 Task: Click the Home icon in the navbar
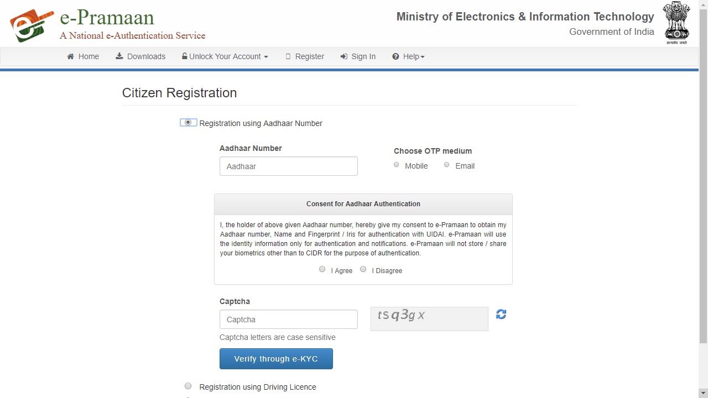coord(70,56)
